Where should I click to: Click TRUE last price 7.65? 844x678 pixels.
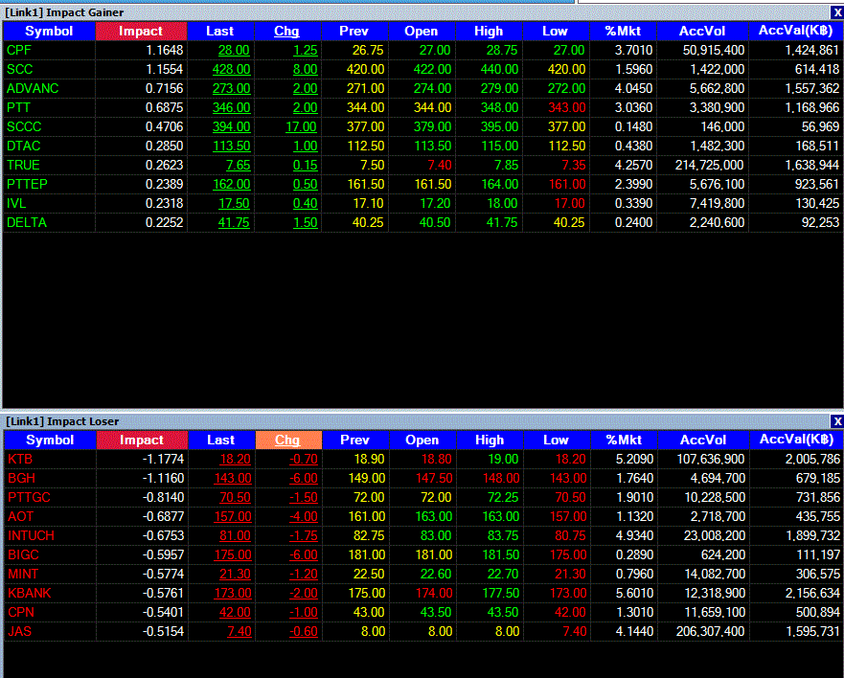click(x=238, y=166)
